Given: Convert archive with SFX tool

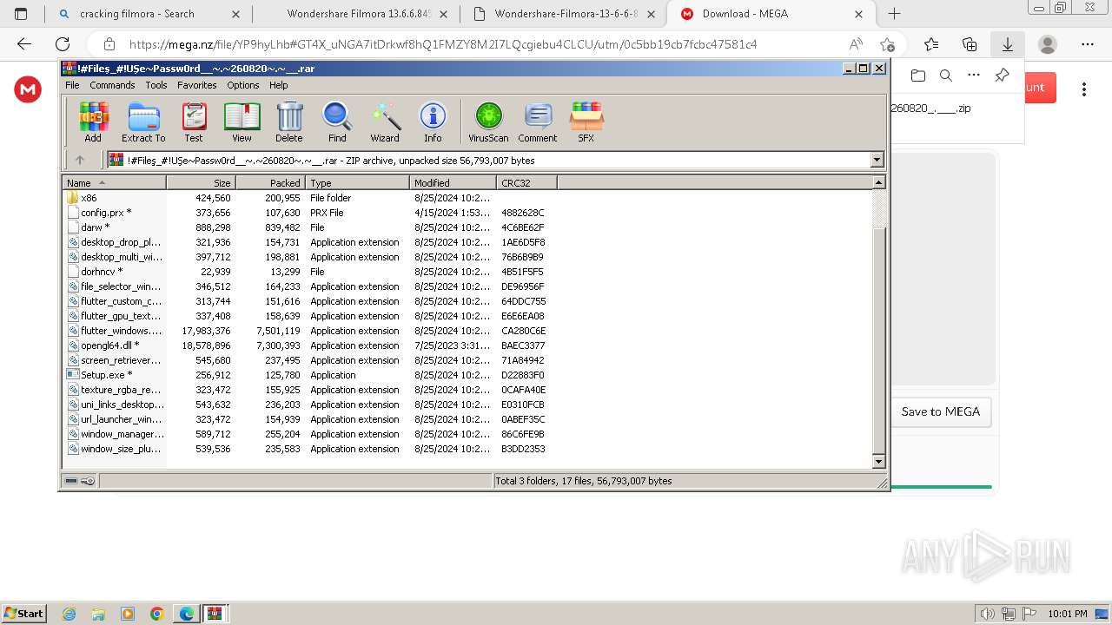Looking at the screenshot, I should [586, 122].
